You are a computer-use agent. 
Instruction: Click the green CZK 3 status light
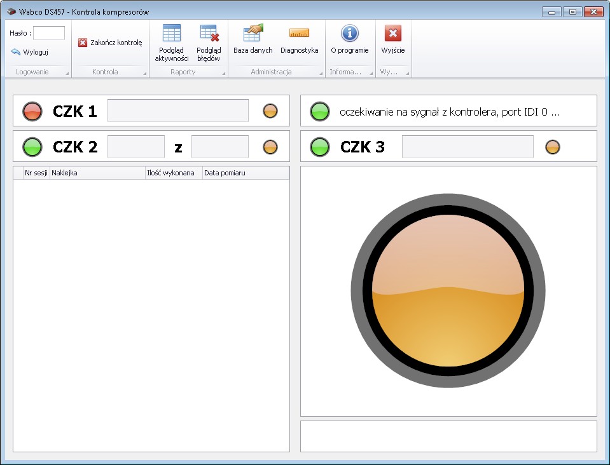pyautogui.click(x=320, y=147)
